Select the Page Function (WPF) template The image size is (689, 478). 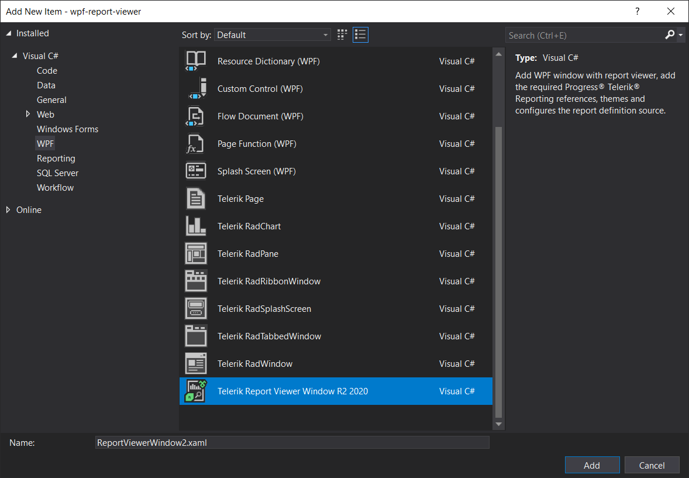(336, 144)
